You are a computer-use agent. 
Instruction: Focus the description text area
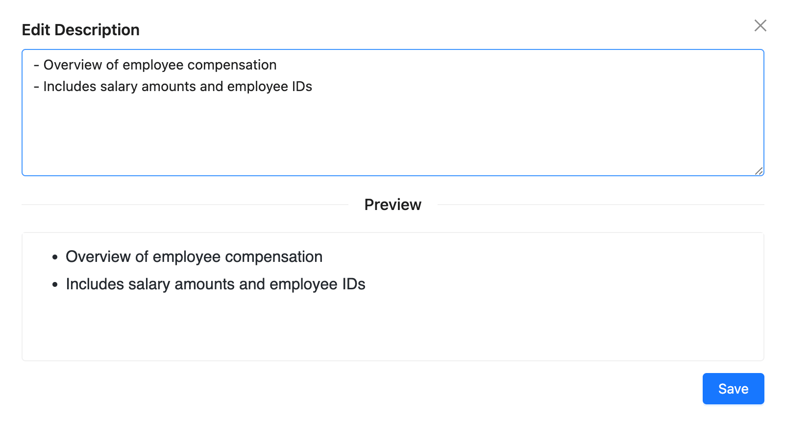[392, 113]
